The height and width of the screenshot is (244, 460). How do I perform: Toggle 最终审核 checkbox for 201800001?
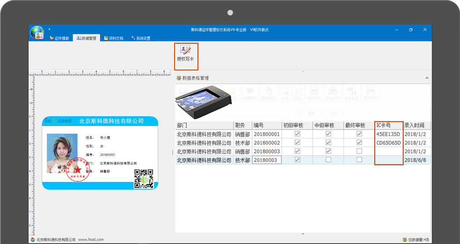point(359,134)
